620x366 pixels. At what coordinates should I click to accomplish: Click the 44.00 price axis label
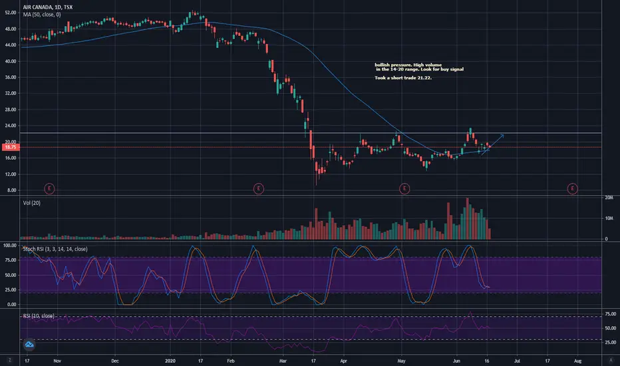[x=11, y=45]
